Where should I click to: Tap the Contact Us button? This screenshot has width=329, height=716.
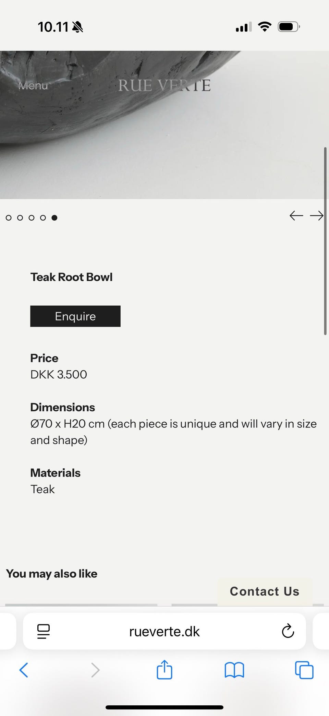(265, 591)
